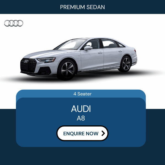The image size is (165, 165).
Task: Click the black front grille of the car
Action: [x=28, y=65]
